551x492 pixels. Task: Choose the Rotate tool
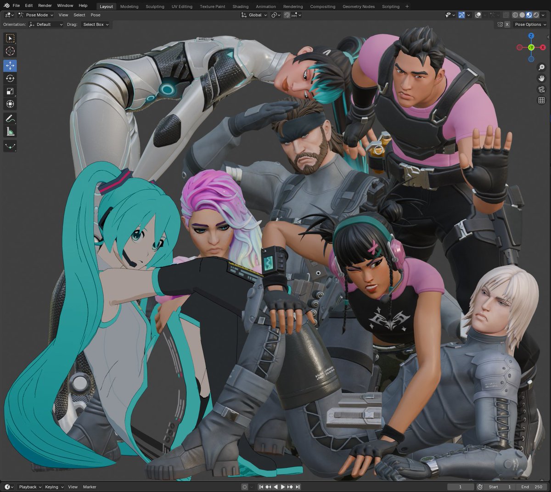[10, 78]
